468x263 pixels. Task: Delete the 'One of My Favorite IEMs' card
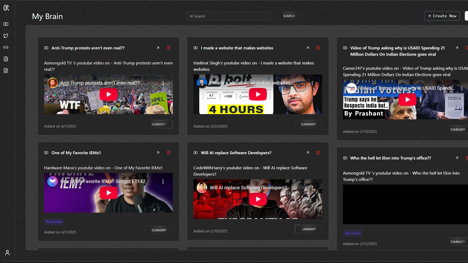pos(169,153)
